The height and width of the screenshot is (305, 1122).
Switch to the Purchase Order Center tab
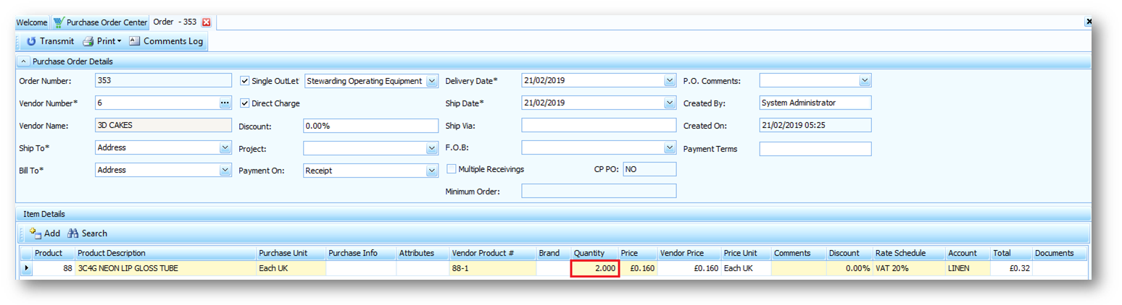click(100, 22)
